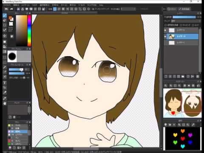
Task: Select the Move tool with cross arrows
Action: [x=5, y=36]
